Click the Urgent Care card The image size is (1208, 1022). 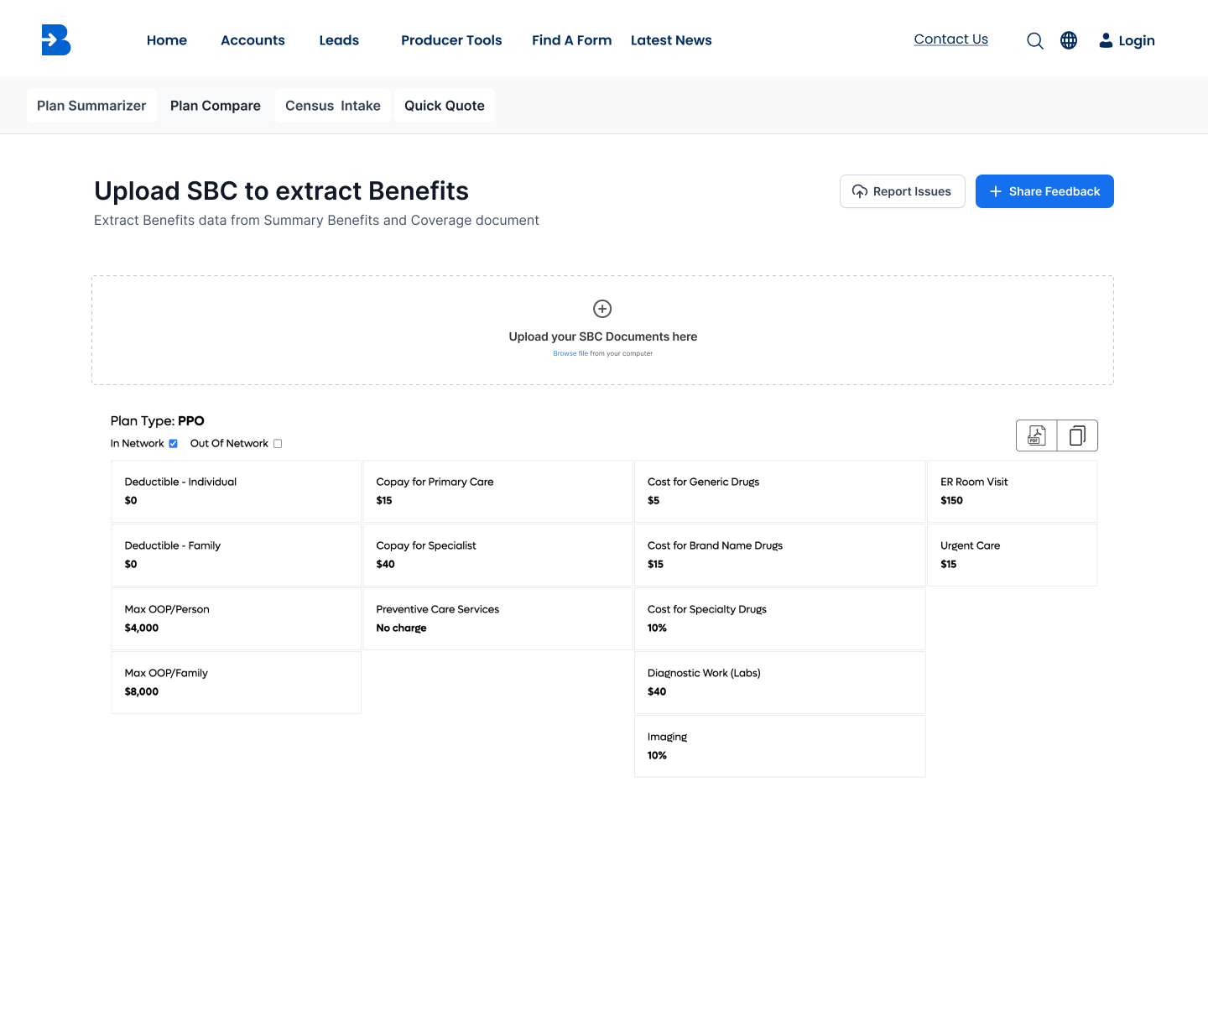pyautogui.click(x=1012, y=555)
